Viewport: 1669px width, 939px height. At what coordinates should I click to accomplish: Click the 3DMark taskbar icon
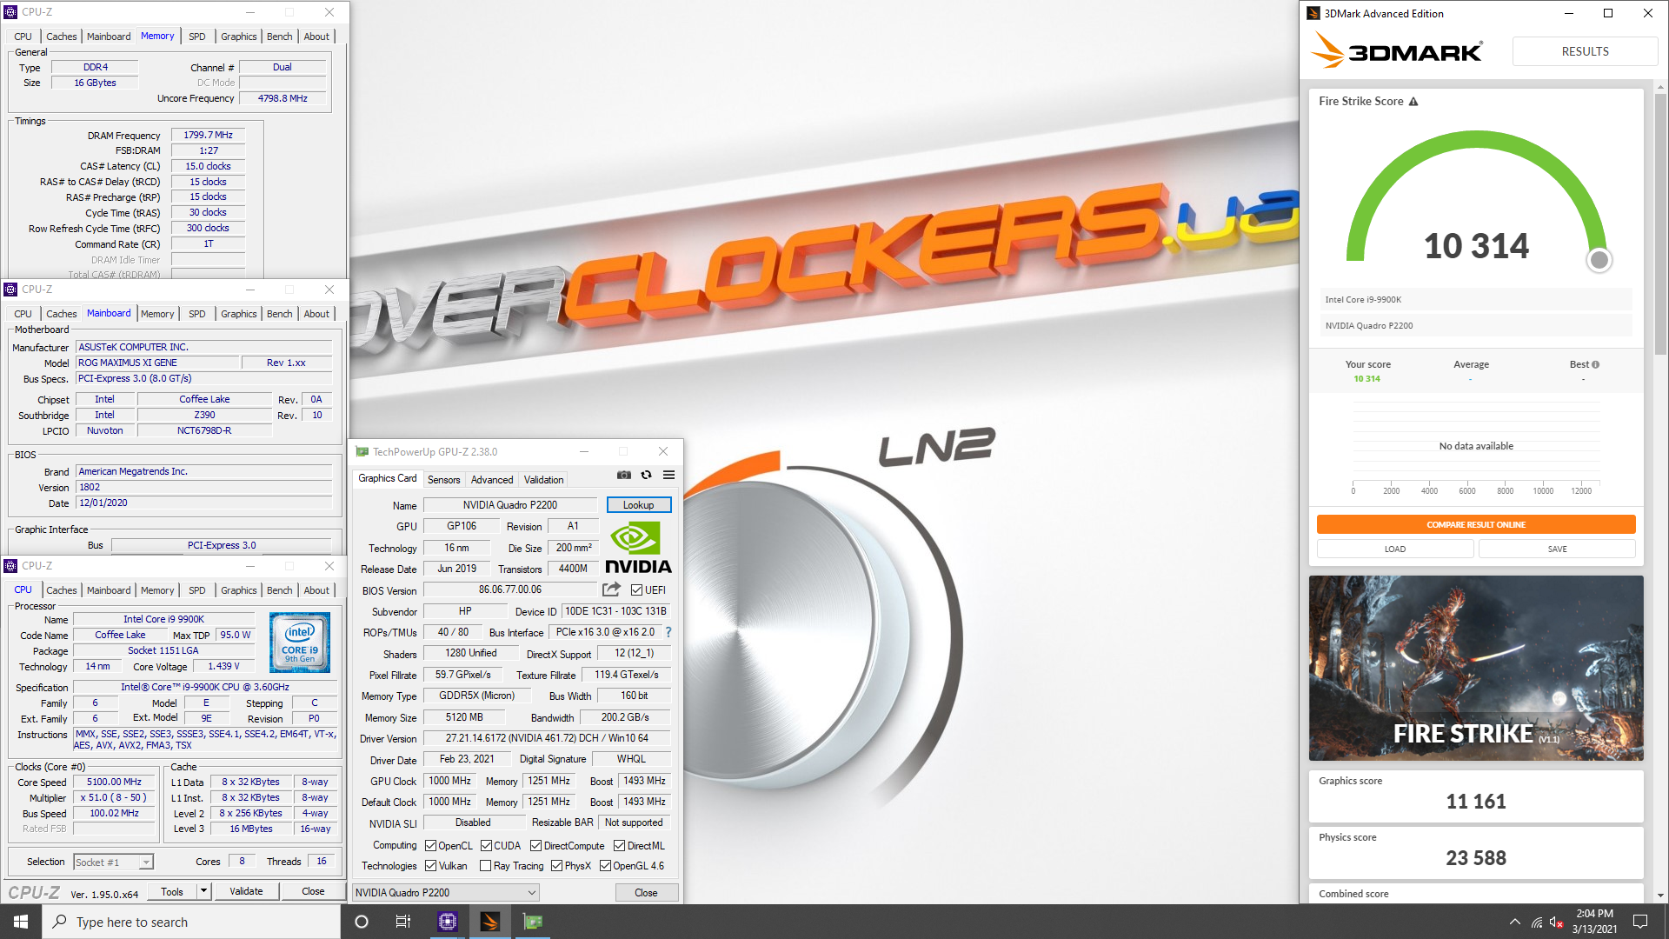click(x=489, y=922)
